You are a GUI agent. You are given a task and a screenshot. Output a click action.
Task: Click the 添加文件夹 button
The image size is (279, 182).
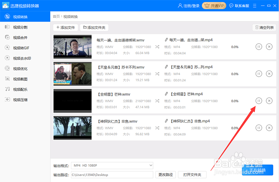point(94,27)
